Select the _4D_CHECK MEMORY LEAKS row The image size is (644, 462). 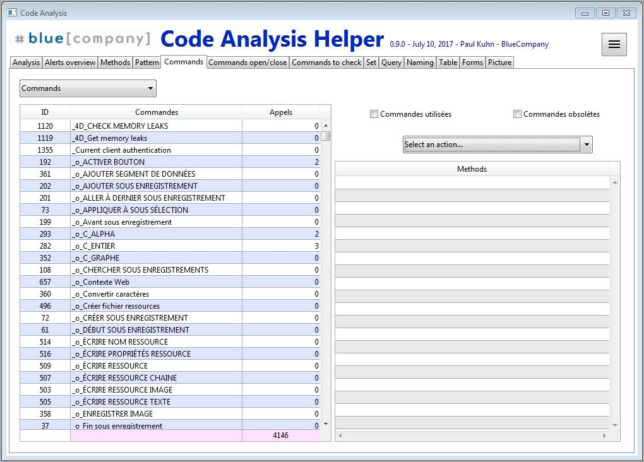point(170,126)
